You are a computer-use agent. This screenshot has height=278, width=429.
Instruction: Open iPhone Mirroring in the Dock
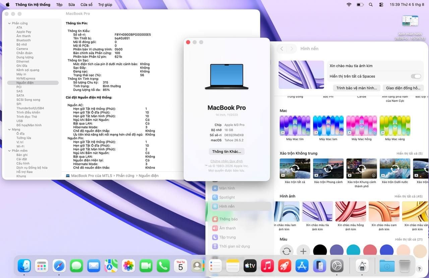(x=319, y=266)
